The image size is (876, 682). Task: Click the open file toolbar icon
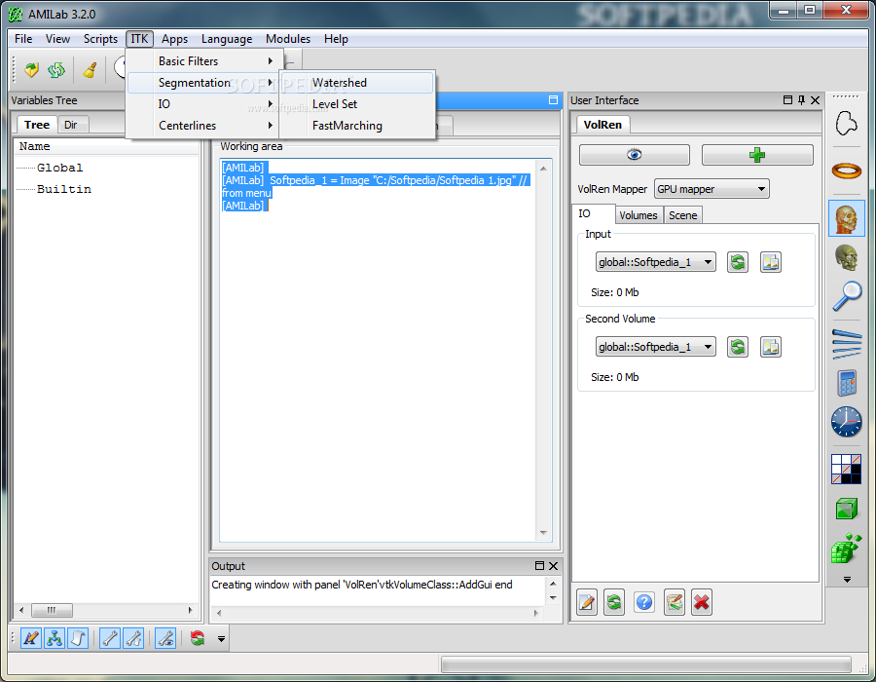point(31,70)
